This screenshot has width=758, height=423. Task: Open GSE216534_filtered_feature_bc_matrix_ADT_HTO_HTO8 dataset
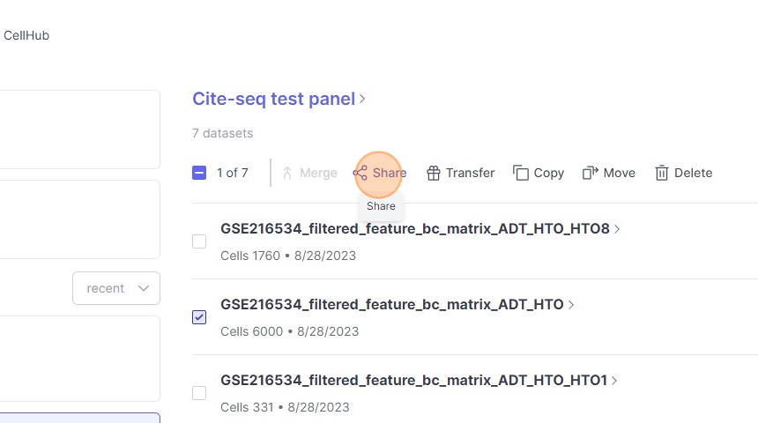[x=414, y=229]
